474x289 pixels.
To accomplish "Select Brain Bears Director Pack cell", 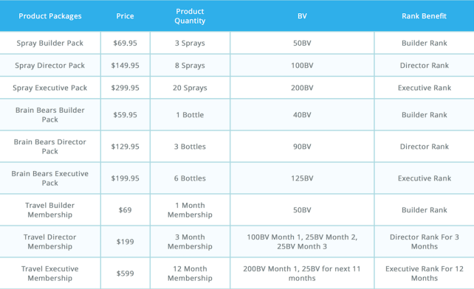I will [x=50, y=147].
